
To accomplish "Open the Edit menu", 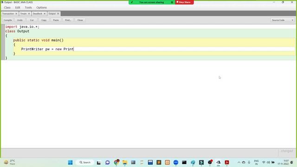I will 18,7.
